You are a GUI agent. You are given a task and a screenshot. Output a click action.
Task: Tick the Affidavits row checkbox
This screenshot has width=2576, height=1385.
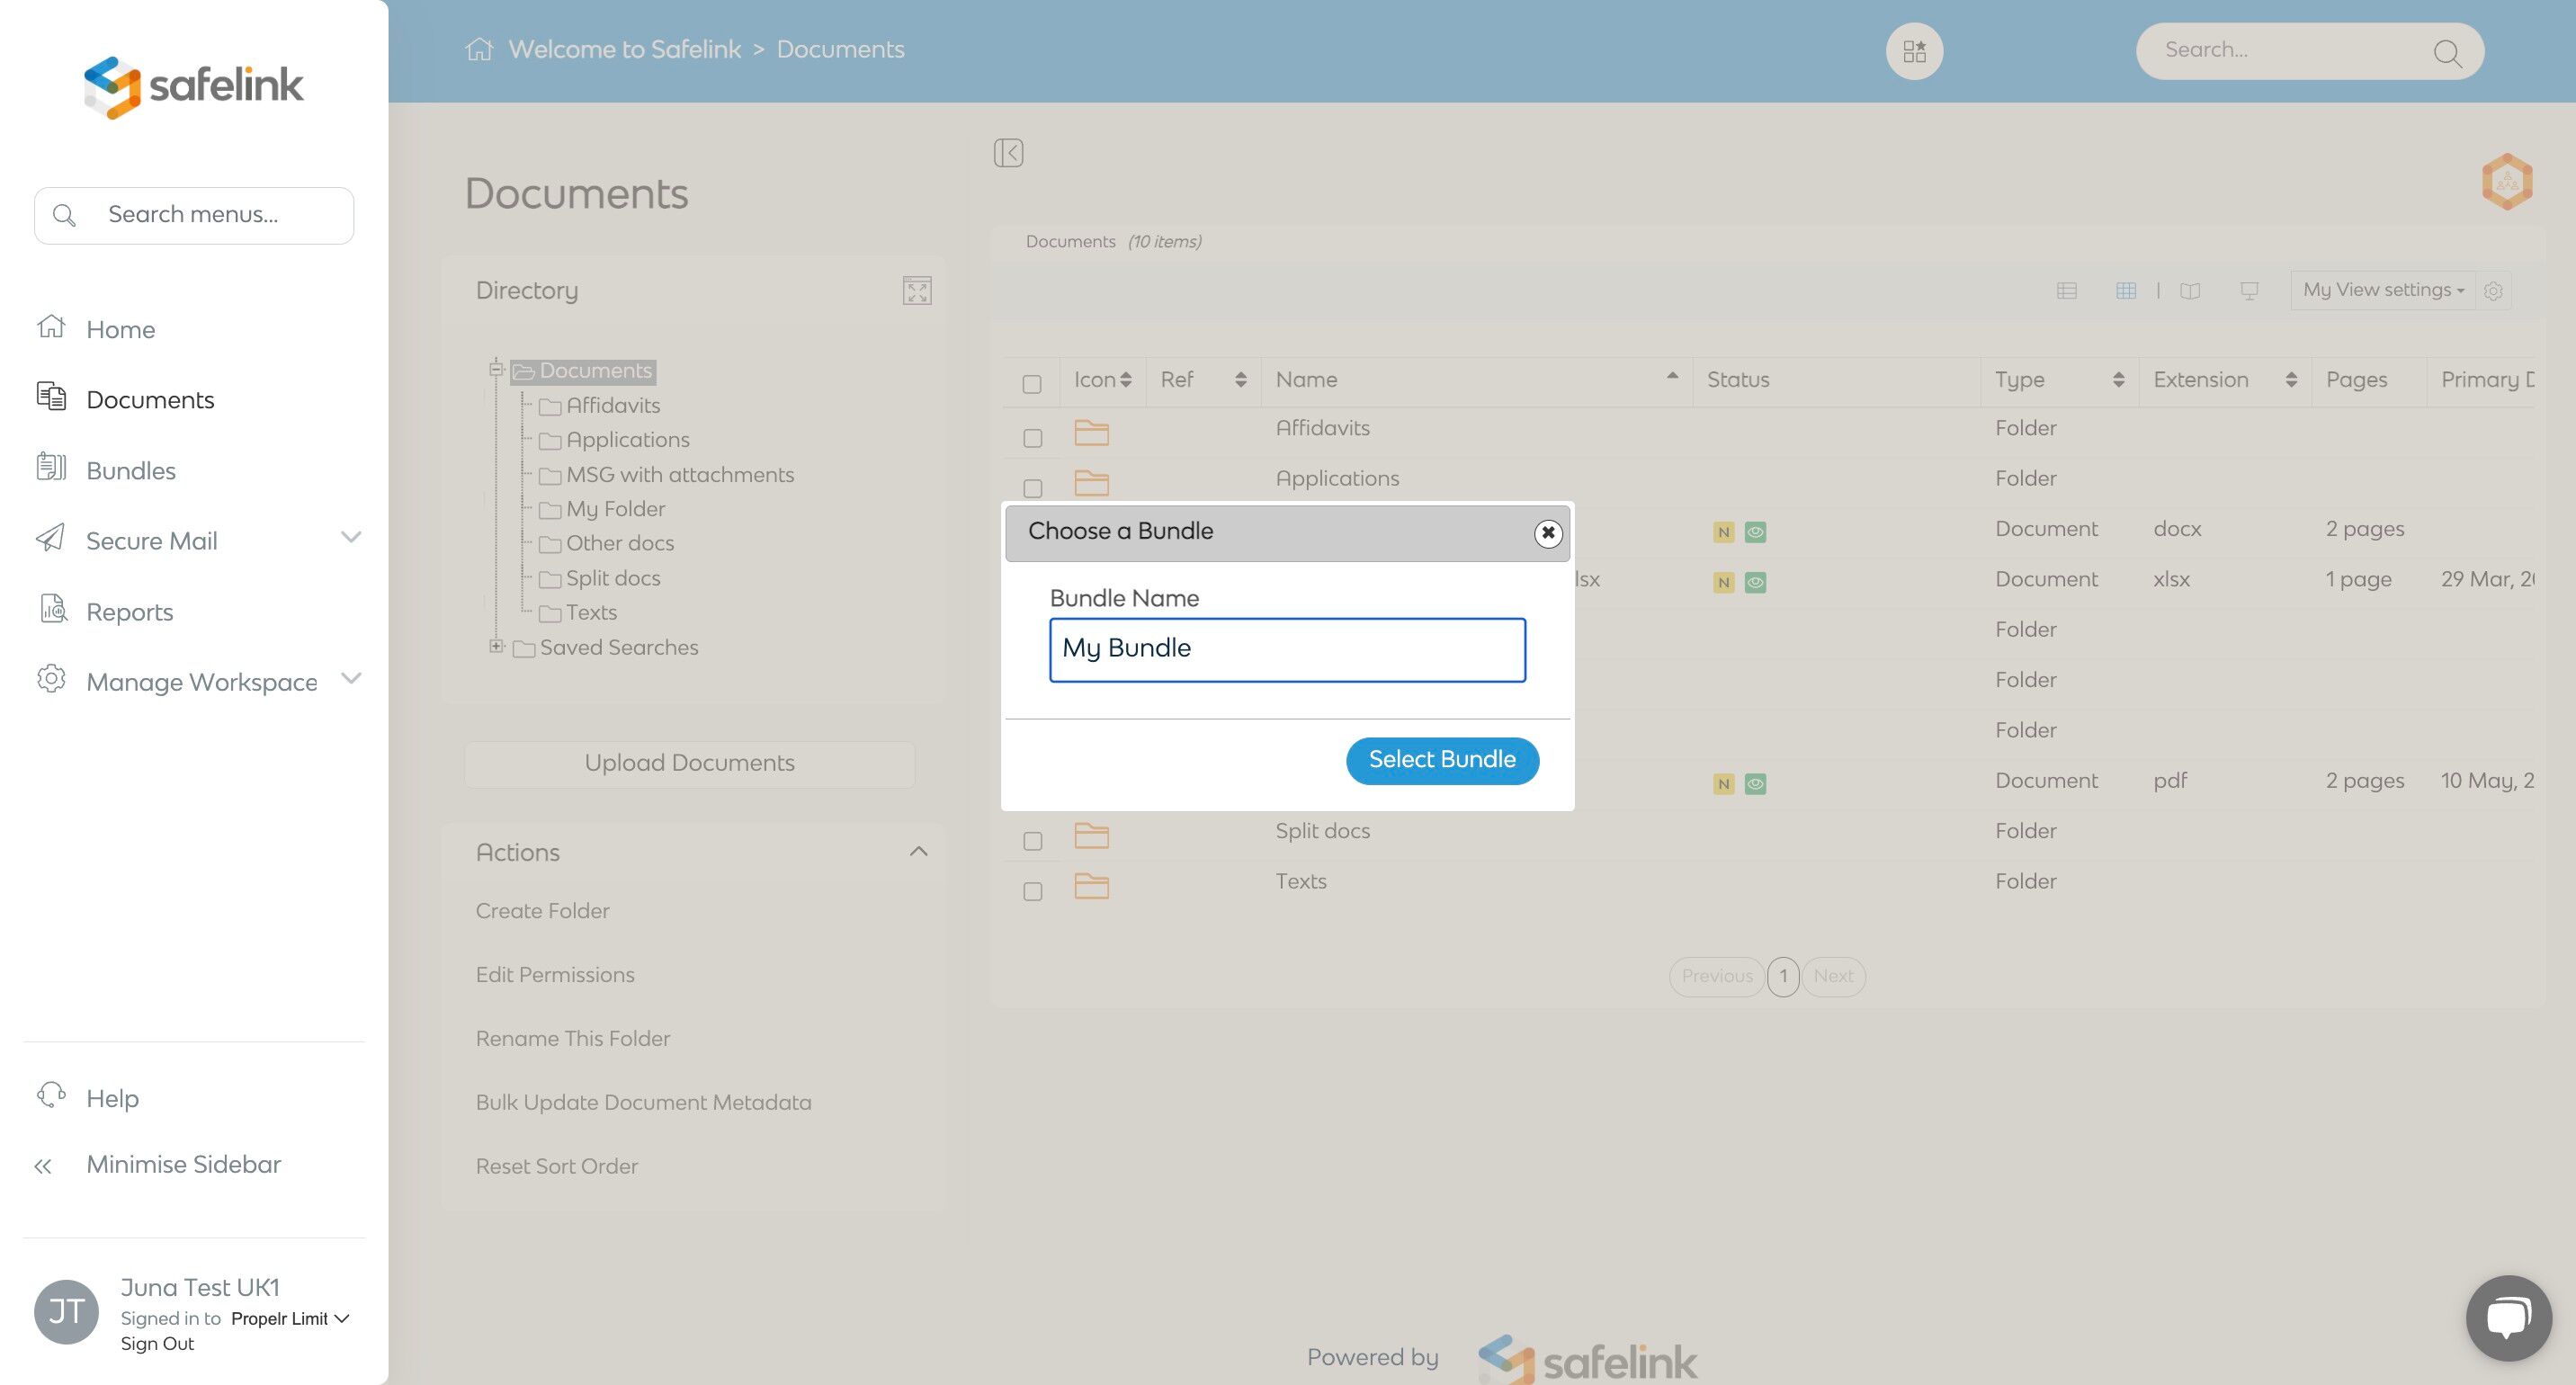tap(1033, 438)
